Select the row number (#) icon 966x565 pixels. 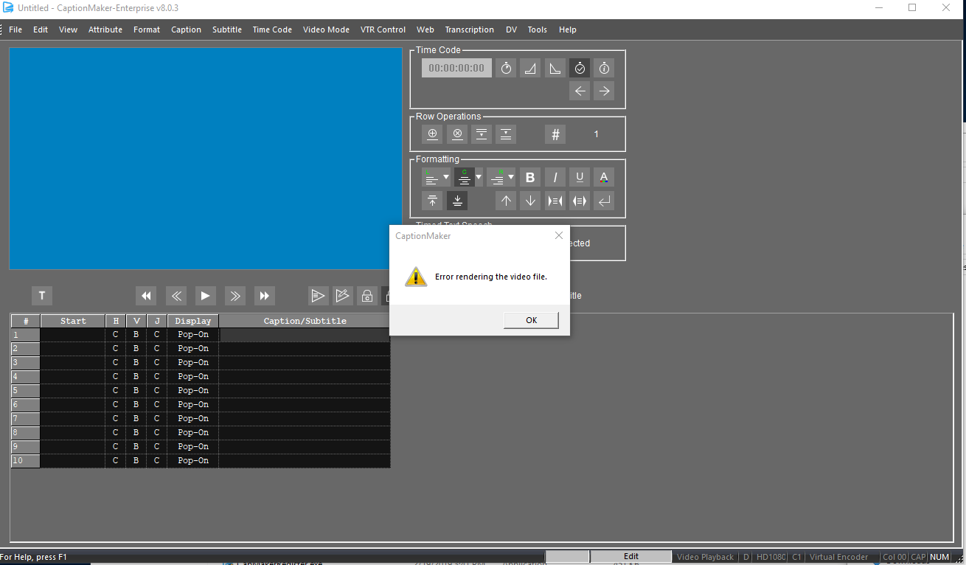(555, 134)
